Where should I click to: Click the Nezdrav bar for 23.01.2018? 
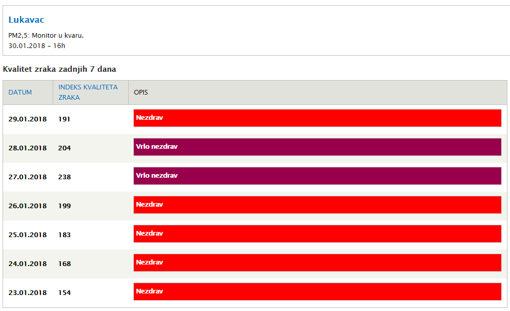(x=317, y=291)
